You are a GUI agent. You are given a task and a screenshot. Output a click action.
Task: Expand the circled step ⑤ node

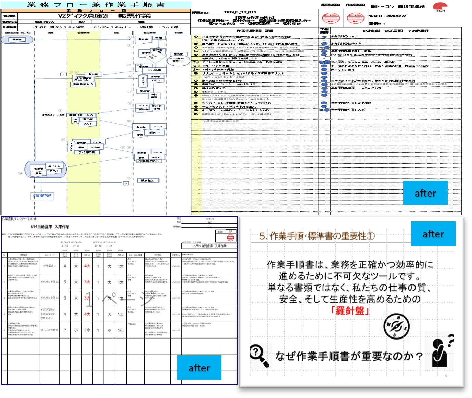click(76, 72)
